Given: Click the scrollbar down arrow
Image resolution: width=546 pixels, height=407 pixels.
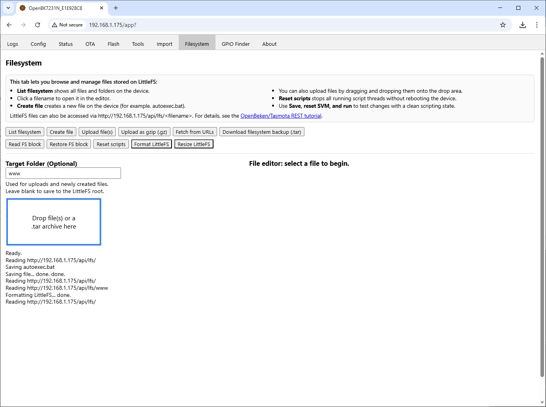Looking at the screenshot, I should [x=542, y=403].
